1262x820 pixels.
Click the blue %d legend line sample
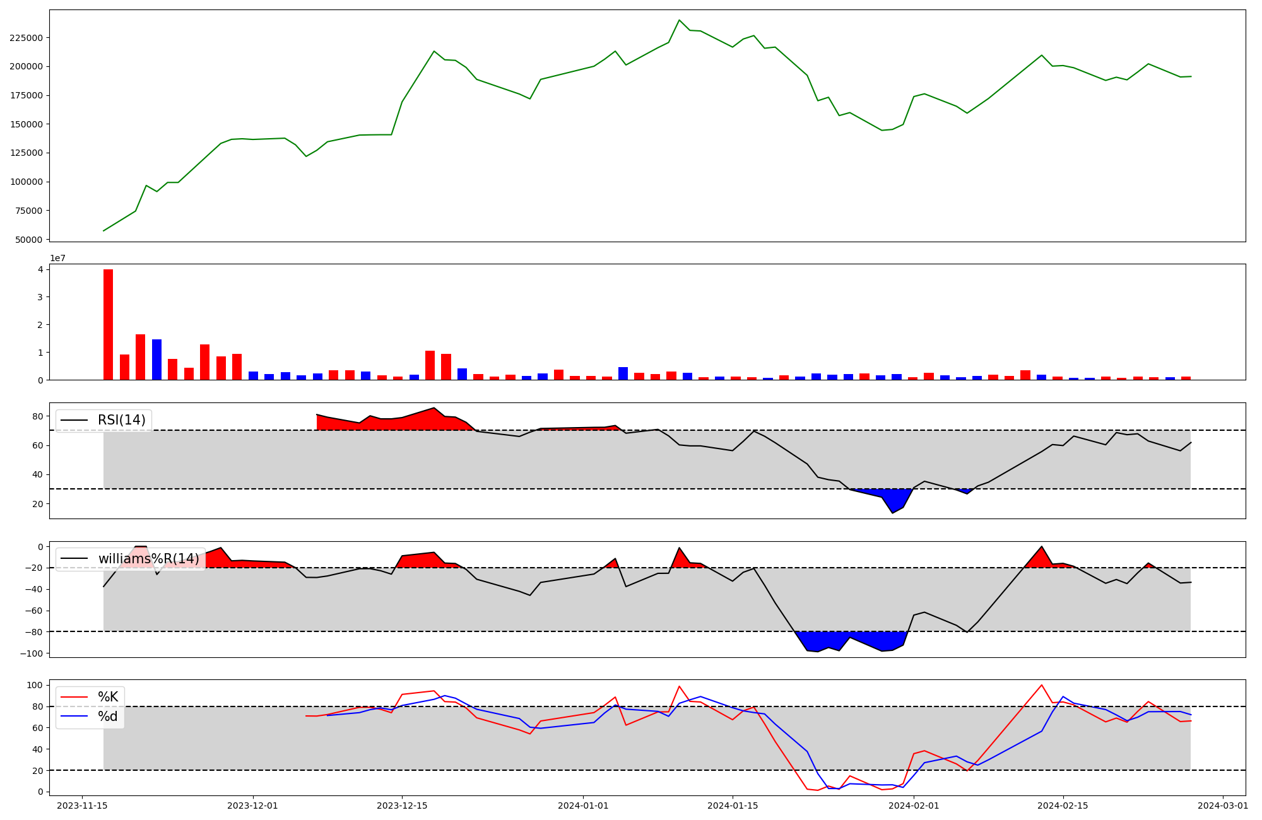(74, 717)
